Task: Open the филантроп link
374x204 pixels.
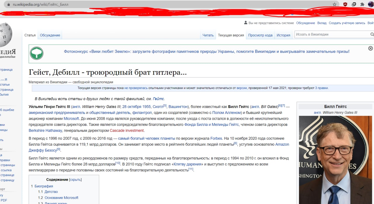Action: [x=142, y=113]
